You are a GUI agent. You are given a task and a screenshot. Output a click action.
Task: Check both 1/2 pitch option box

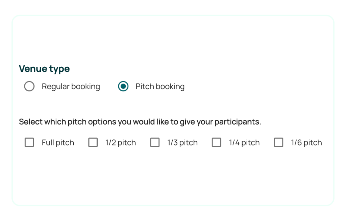pos(93,142)
